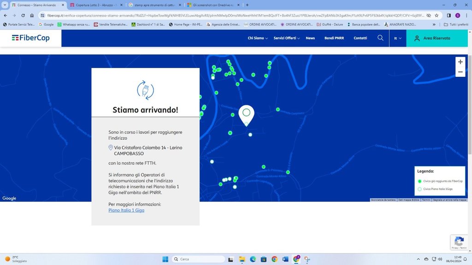Zoom in on the map
Image resolution: width=472 pixels, height=265 pixels.
click(x=460, y=62)
